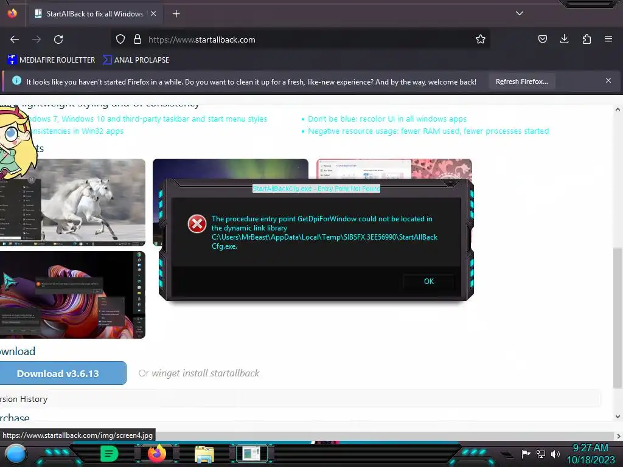Click the forward navigation arrow

coord(37,40)
